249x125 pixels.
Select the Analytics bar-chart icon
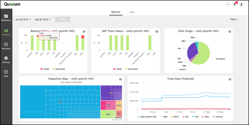tap(6, 30)
